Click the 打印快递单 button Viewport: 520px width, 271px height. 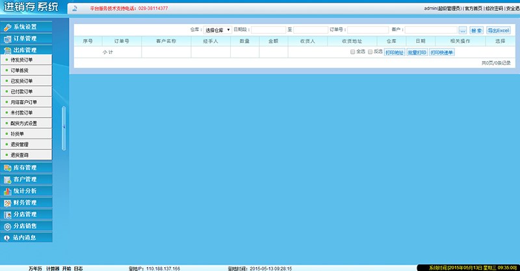point(442,53)
